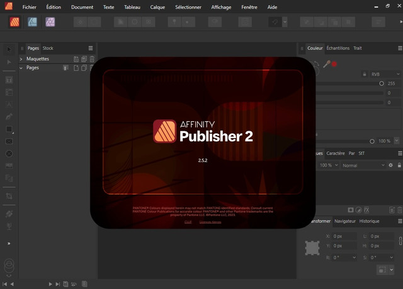Viewport: 403px width, 289px height.
Task: Add an adjustment layer icon
Action: click(x=358, y=210)
